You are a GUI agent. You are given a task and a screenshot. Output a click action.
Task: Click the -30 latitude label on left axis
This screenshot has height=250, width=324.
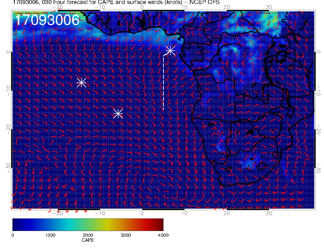pyautogui.click(x=8, y=166)
